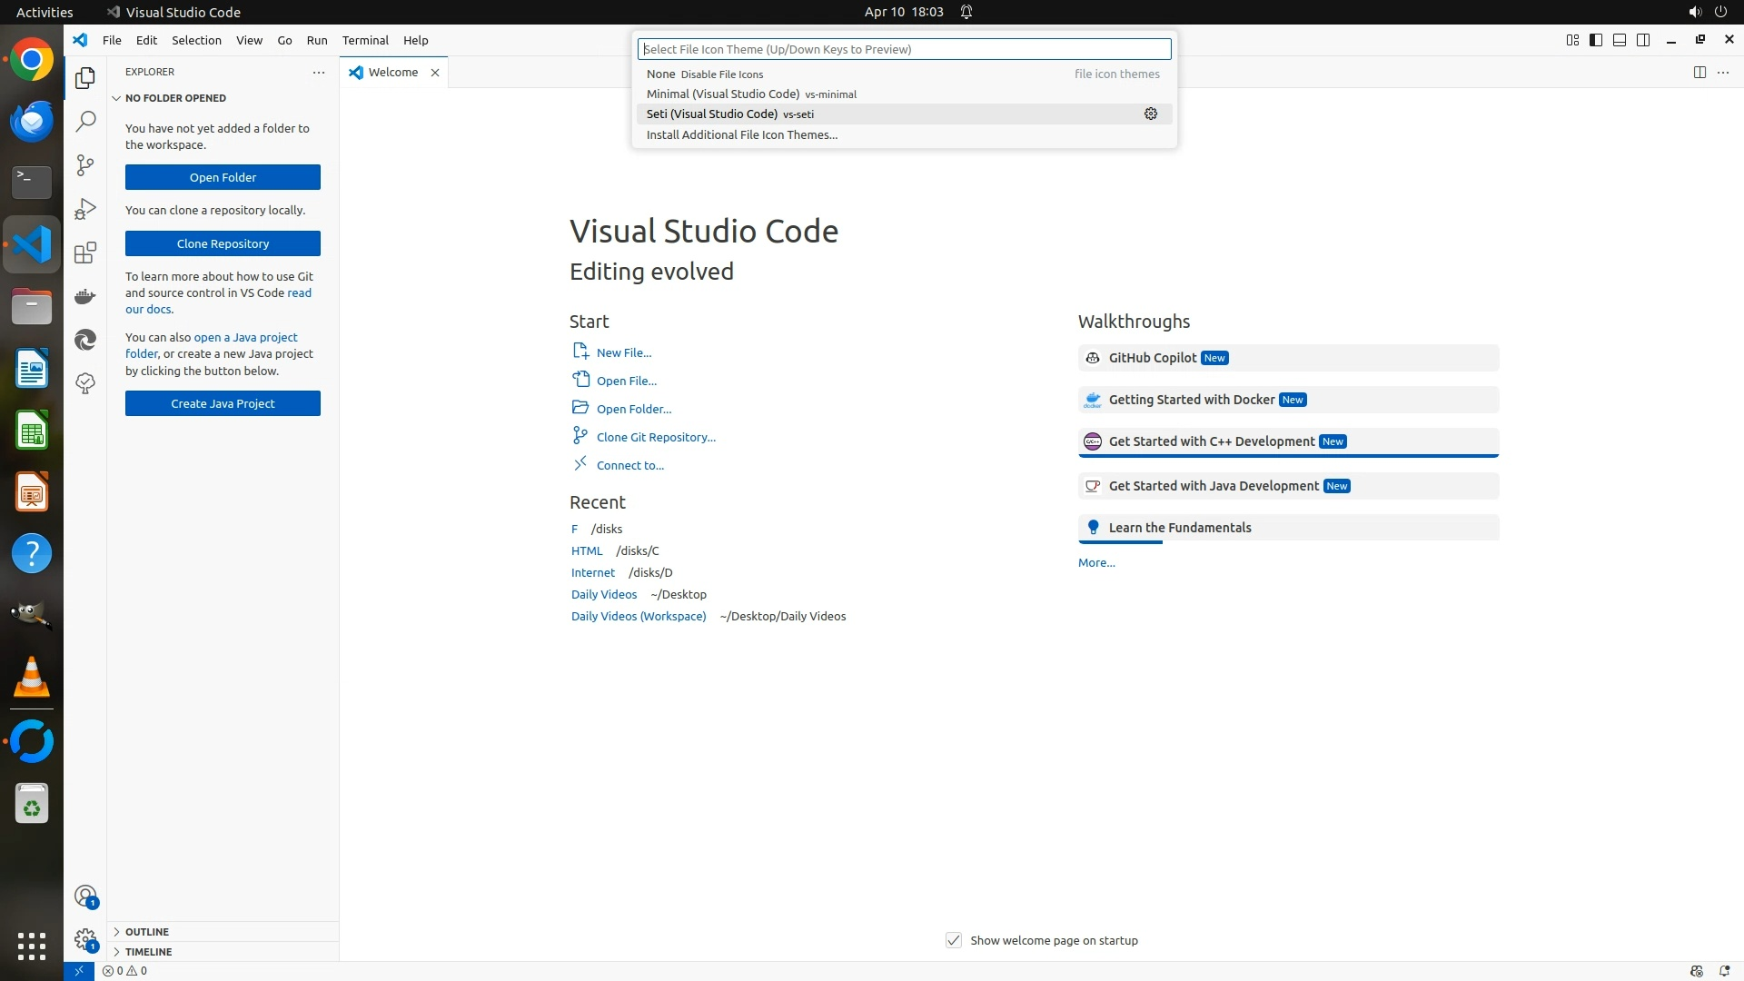Open the Source Control view

(x=85, y=165)
